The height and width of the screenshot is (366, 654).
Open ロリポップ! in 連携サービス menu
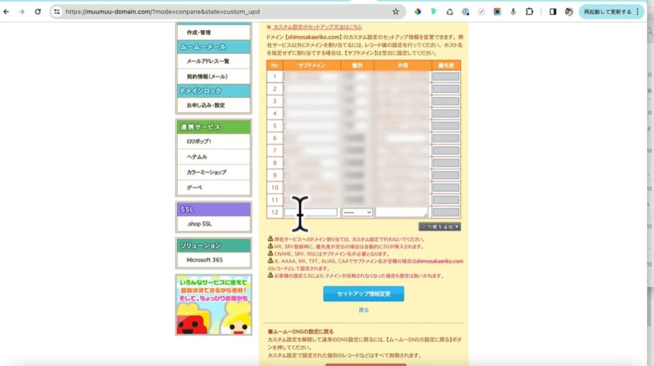click(x=199, y=142)
